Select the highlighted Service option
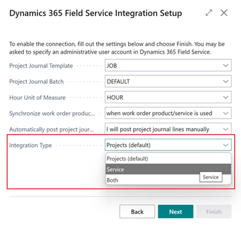 (x=168, y=169)
